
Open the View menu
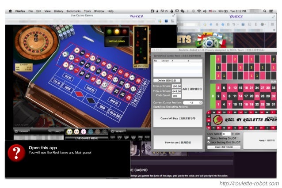[x=47, y=11]
